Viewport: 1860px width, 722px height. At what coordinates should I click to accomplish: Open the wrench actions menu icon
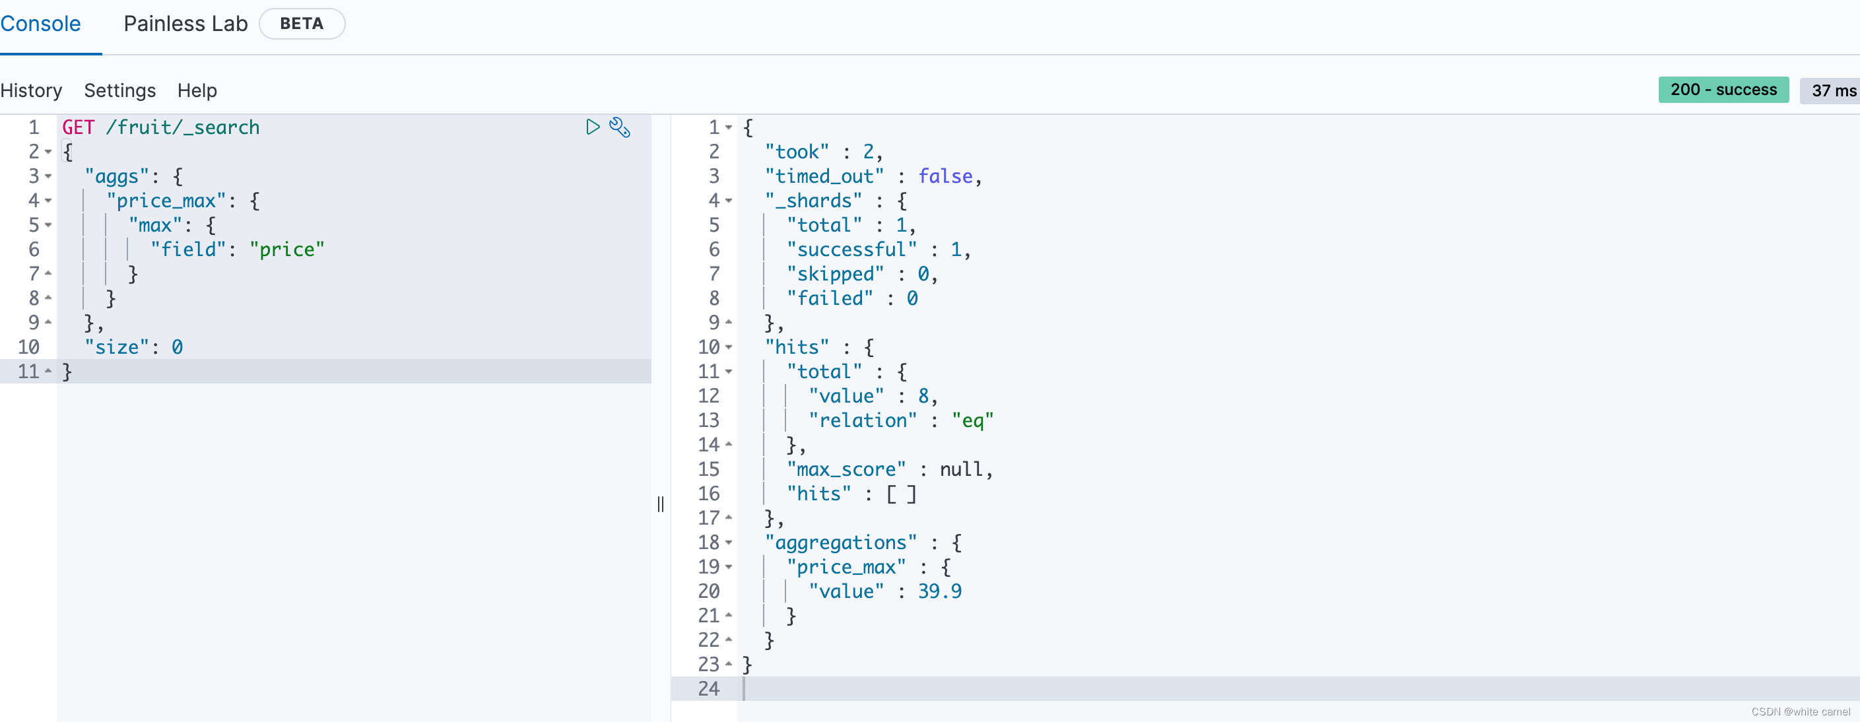[620, 128]
